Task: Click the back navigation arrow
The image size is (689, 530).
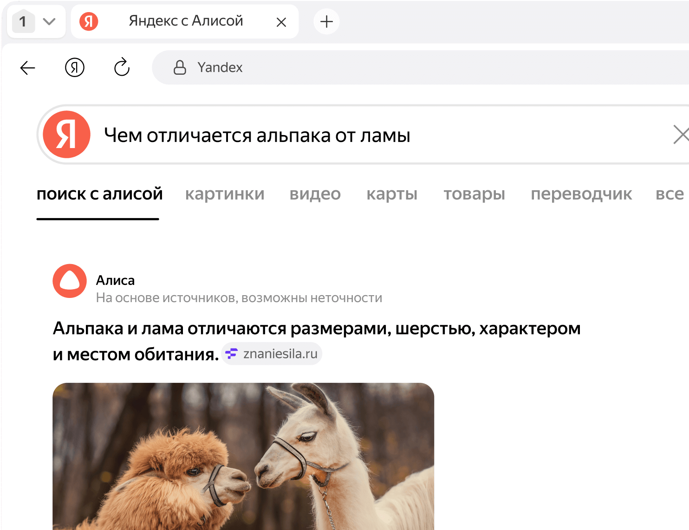Action: [x=27, y=68]
